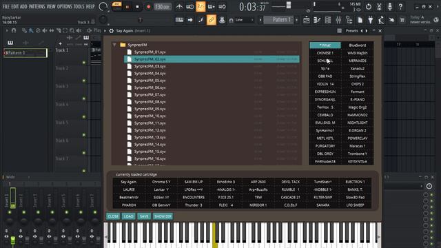Click the SAVE button

(144, 216)
